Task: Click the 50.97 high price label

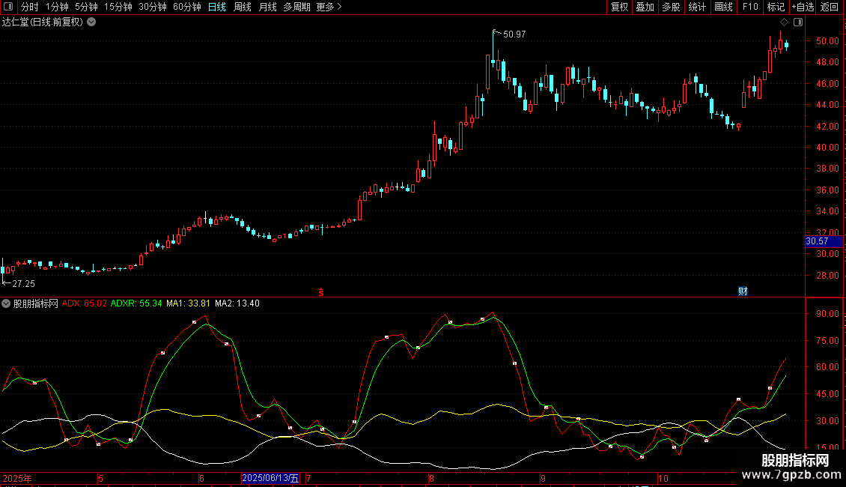Action: click(514, 34)
